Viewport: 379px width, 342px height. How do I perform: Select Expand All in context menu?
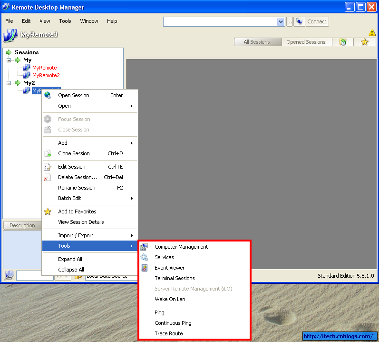pyautogui.click(x=90, y=259)
